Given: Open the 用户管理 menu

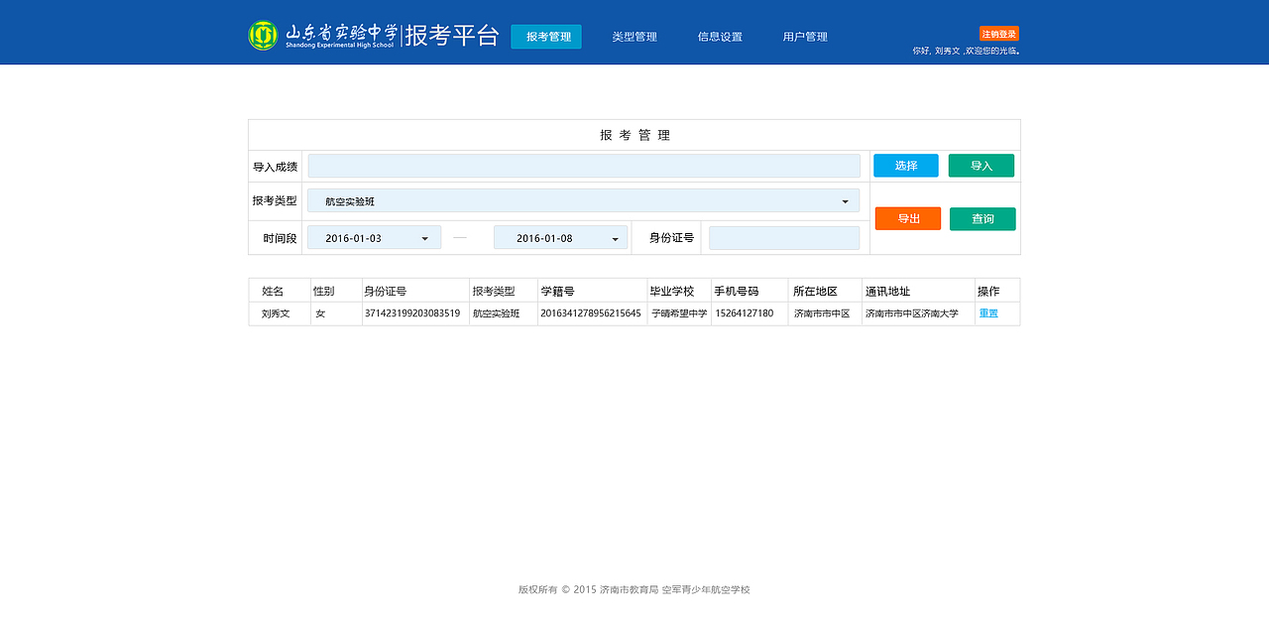Looking at the screenshot, I should (x=803, y=36).
